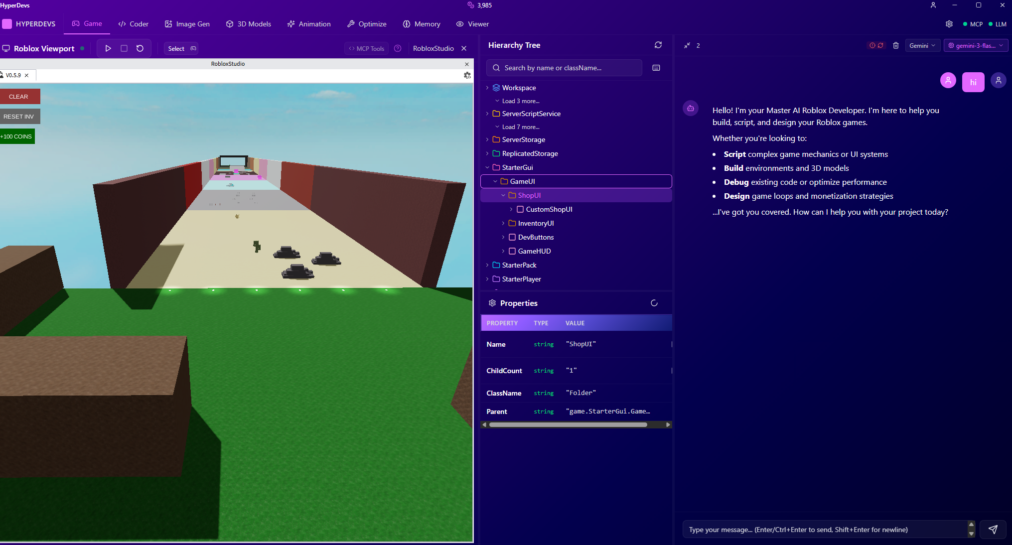Click the MCP status indicator
This screenshot has height=545, width=1012.
tap(973, 24)
